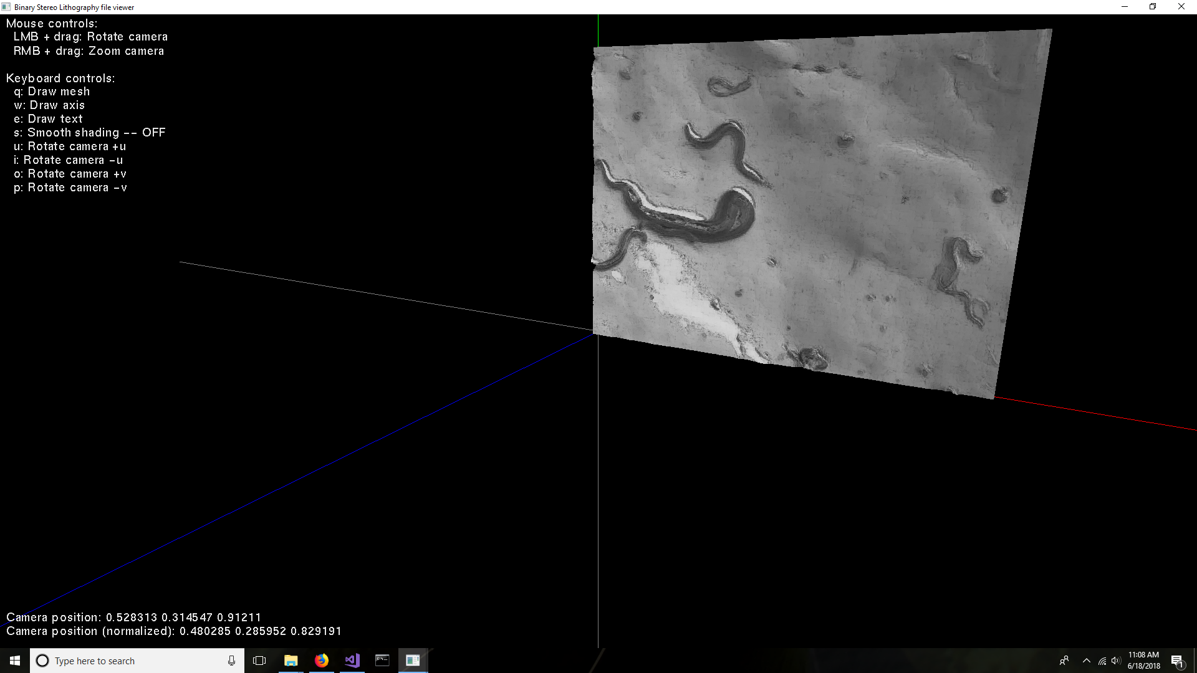This screenshot has height=673, width=1197.
Task: Click the 'q: Draw mesh' text line
Action: [52, 92]
